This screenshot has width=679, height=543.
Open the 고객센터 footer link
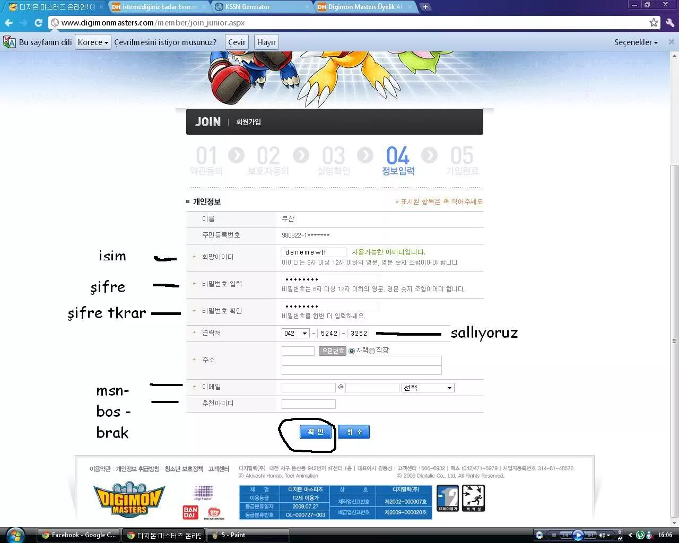tap(219, 469)
